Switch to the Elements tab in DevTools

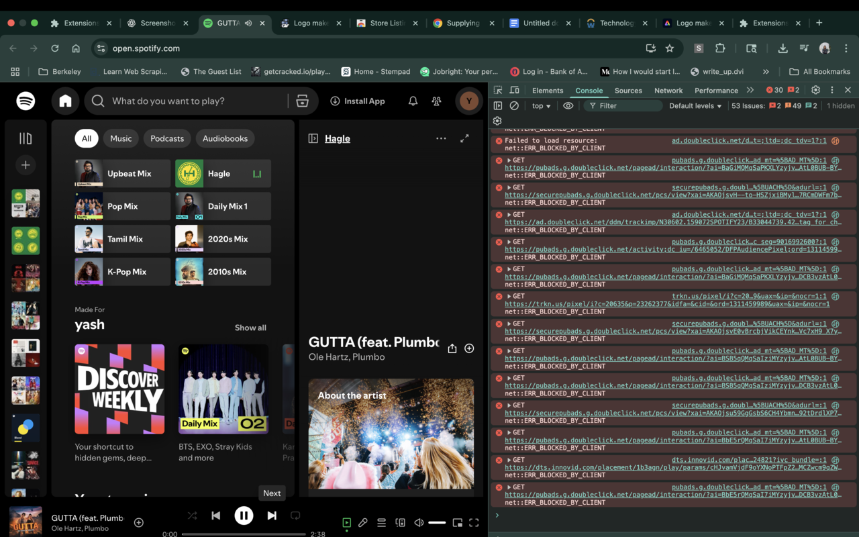(x=548, y=90)
